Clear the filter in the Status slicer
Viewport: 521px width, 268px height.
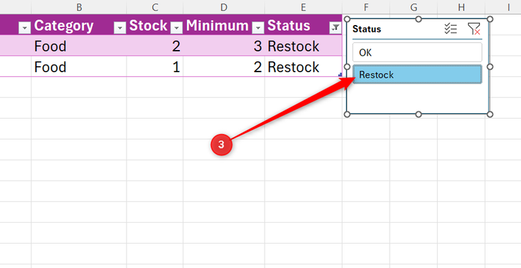point(474,29)
